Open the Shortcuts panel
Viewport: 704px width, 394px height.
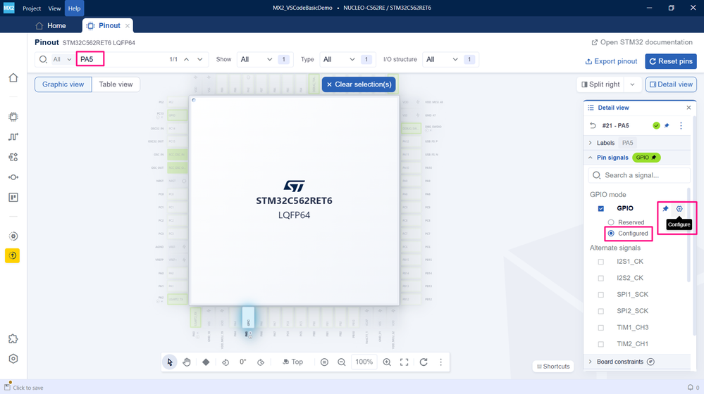pos(553,367)
